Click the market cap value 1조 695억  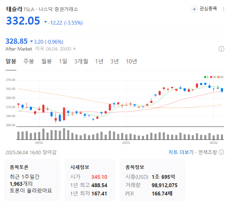pos(163,177)
